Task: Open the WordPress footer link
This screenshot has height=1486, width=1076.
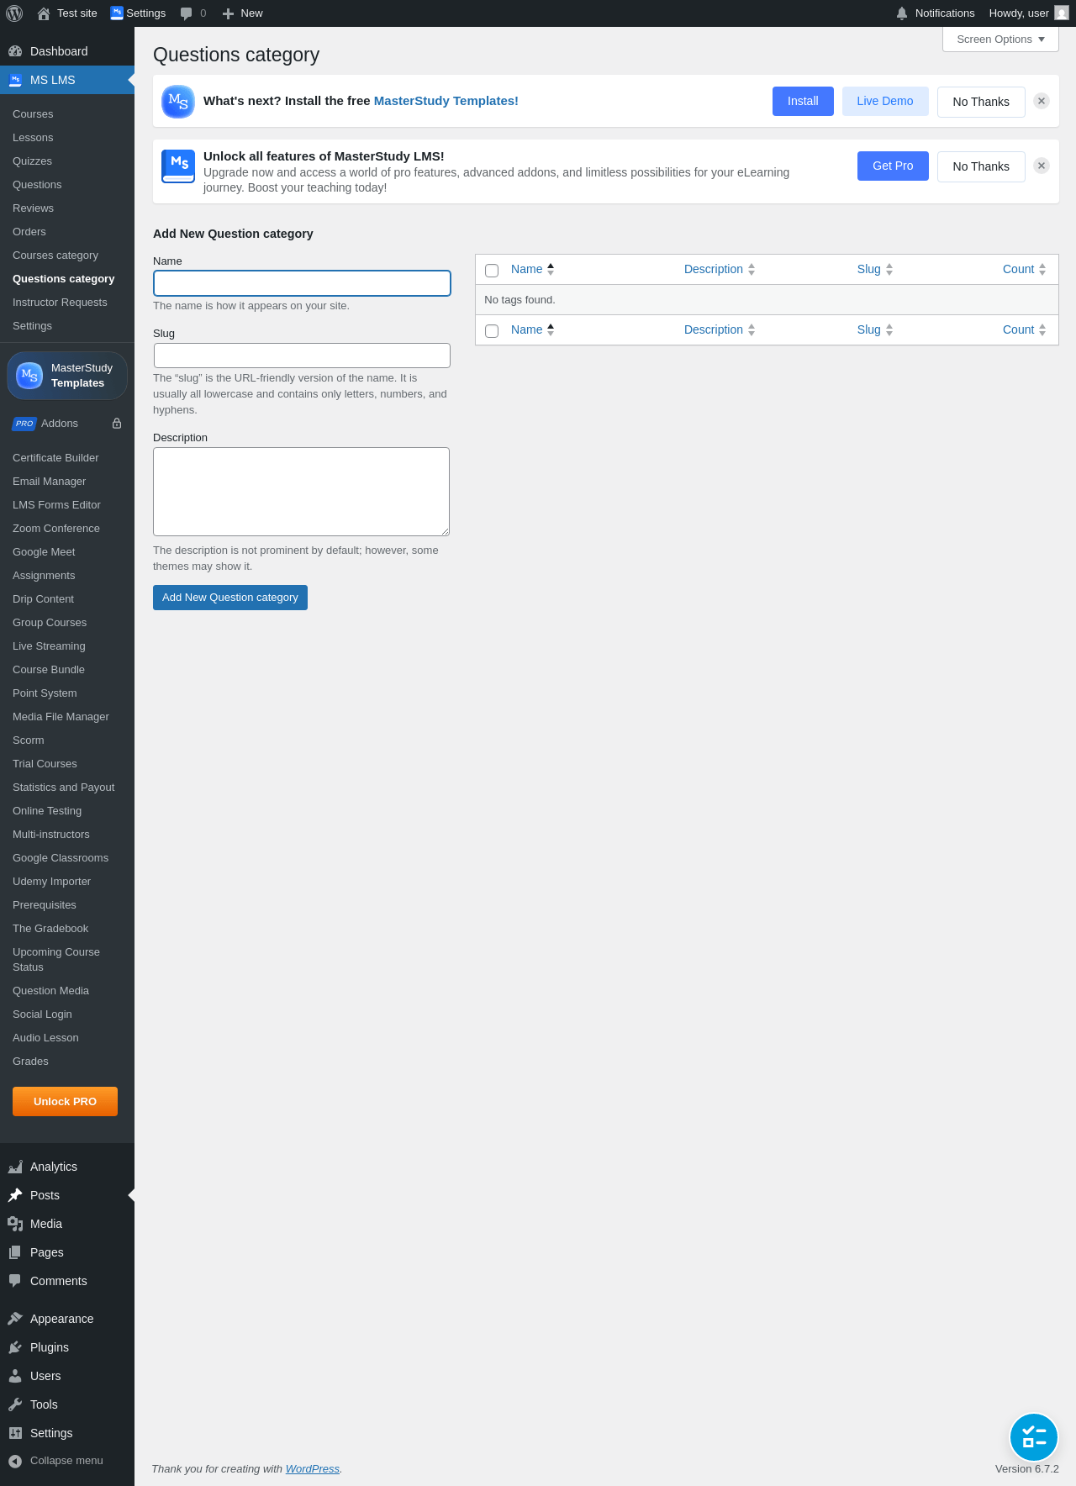Action: point(313,1469)
